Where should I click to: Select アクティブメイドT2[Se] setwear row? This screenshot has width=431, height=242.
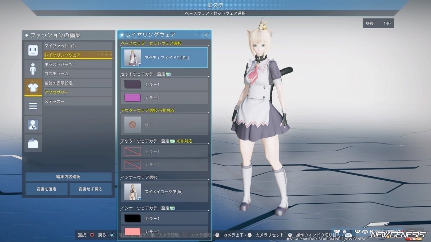[164, 57]
